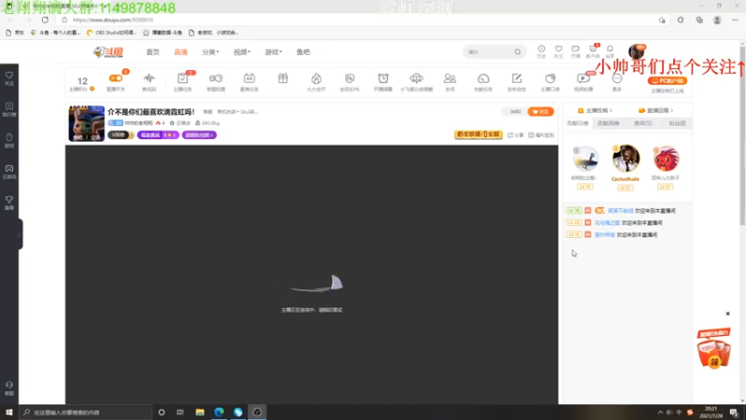Click the orange PC客户端 button
This screenshot has height=420, width=746.
click(667, 80)
